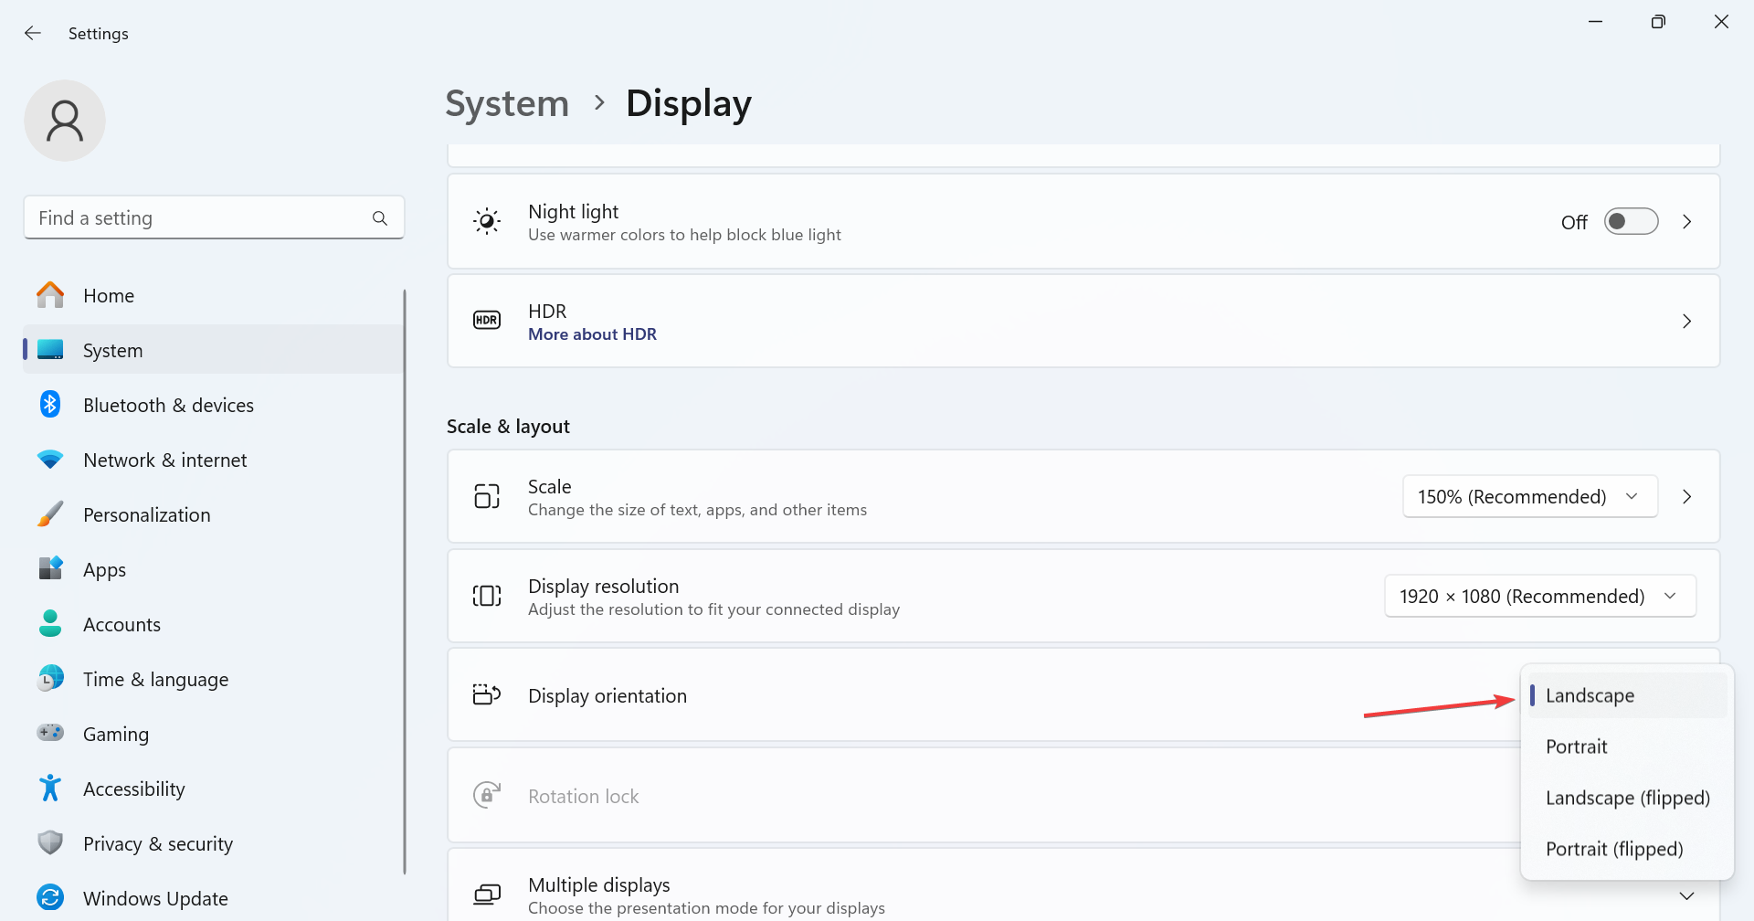1754x921 pixels.
Task: Toggle the Night light switch
Action: pos(1632,222)
